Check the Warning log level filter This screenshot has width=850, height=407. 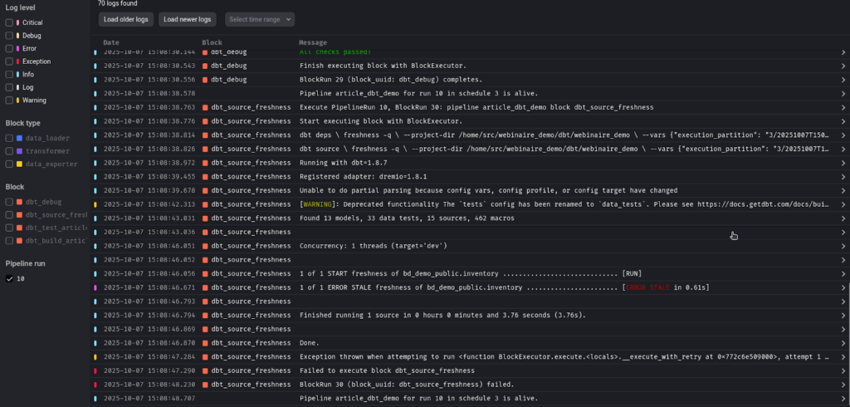tap(9, 101)
